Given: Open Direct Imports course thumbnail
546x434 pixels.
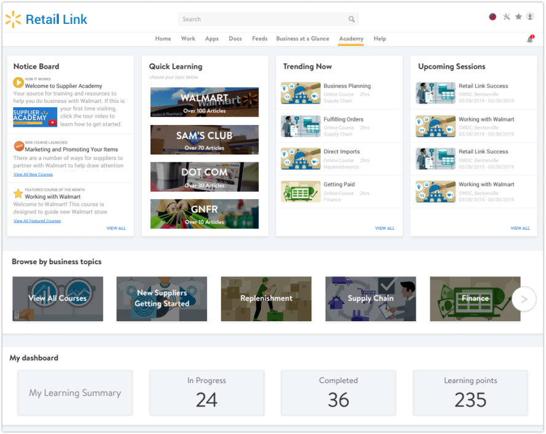Looking at the screenshot, I should [x=300, y=159].
